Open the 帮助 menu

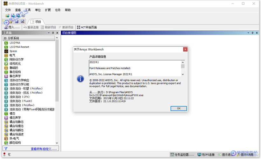tap(68, 10)
